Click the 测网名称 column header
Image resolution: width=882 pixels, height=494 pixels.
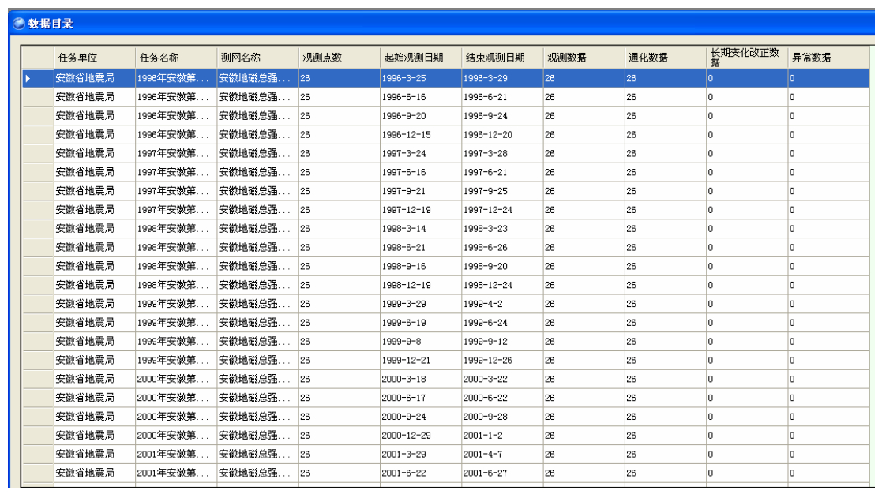257,58
